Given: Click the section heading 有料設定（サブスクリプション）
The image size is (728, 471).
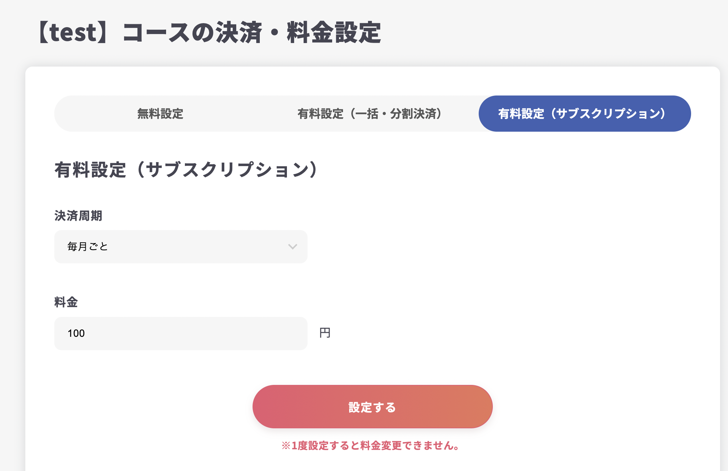Looking at the screenshot, I should click(x=186, y=170).
